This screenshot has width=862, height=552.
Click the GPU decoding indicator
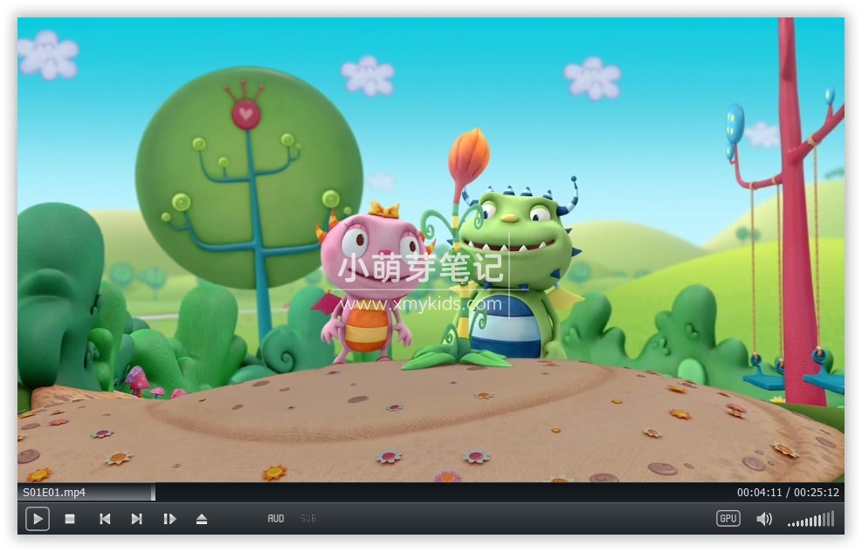click(728, 518)
